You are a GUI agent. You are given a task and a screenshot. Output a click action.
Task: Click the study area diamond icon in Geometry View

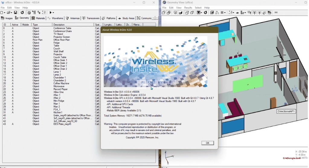click(x=237, y=13)
